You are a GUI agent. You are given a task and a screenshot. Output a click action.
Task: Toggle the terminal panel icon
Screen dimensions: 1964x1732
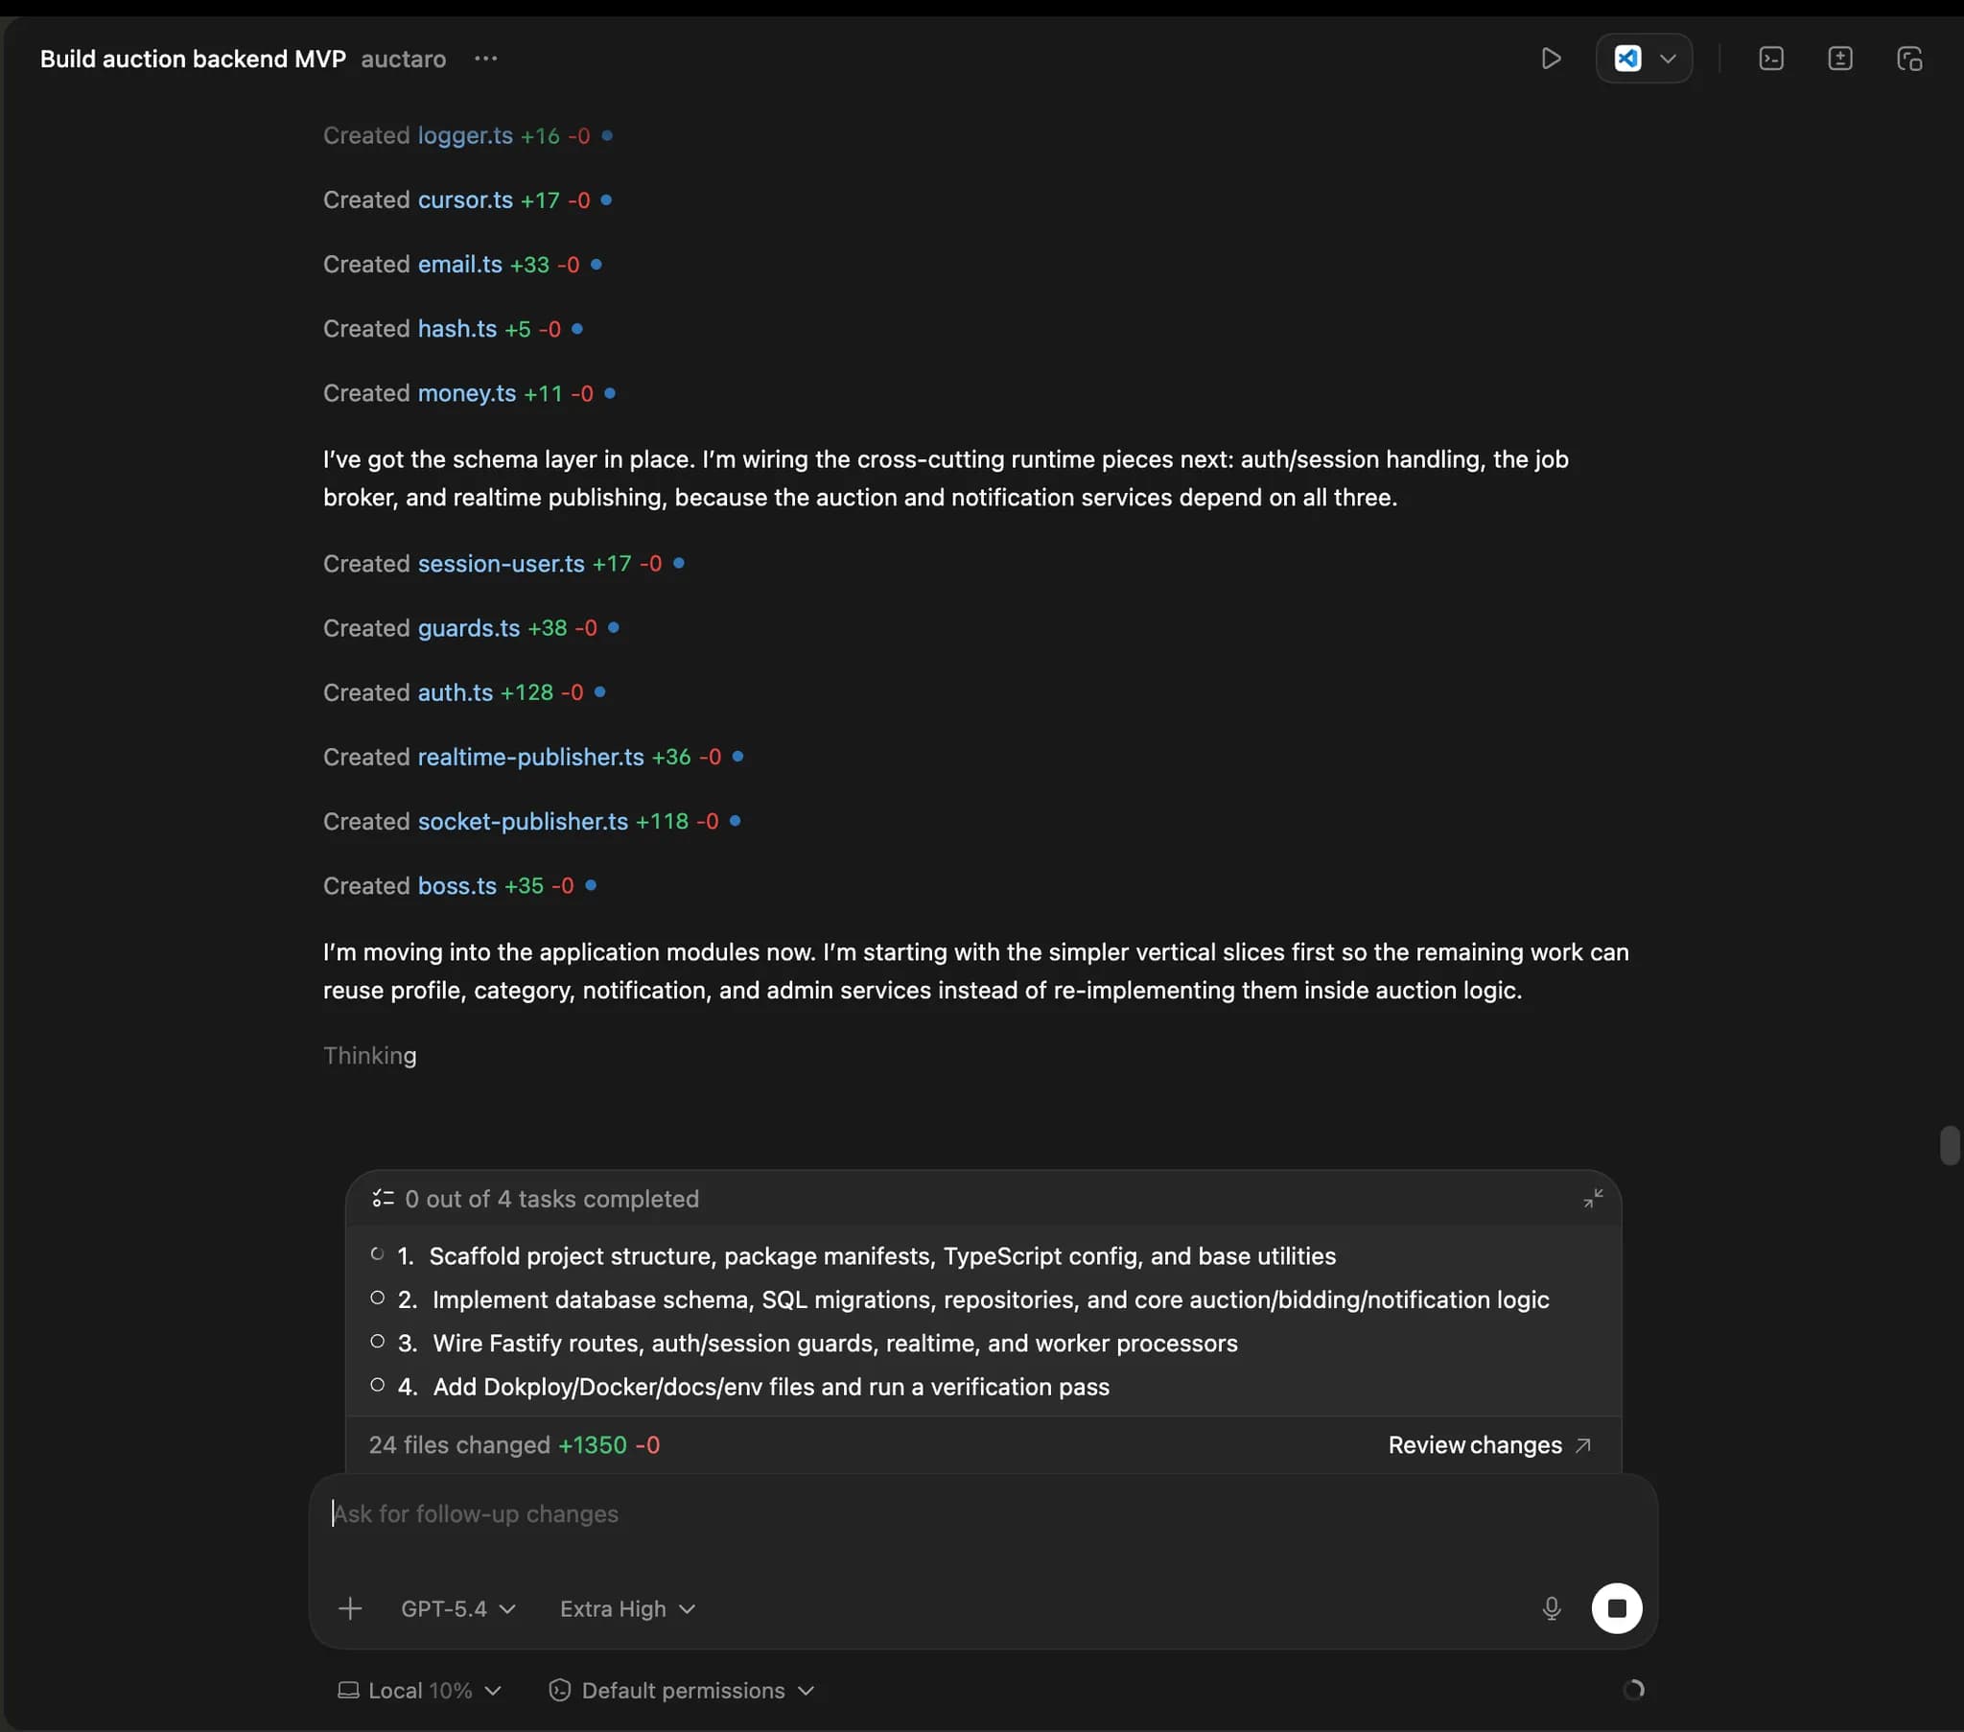1771,59
